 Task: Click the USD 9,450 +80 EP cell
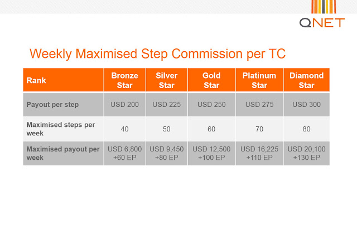pos(166,153)
